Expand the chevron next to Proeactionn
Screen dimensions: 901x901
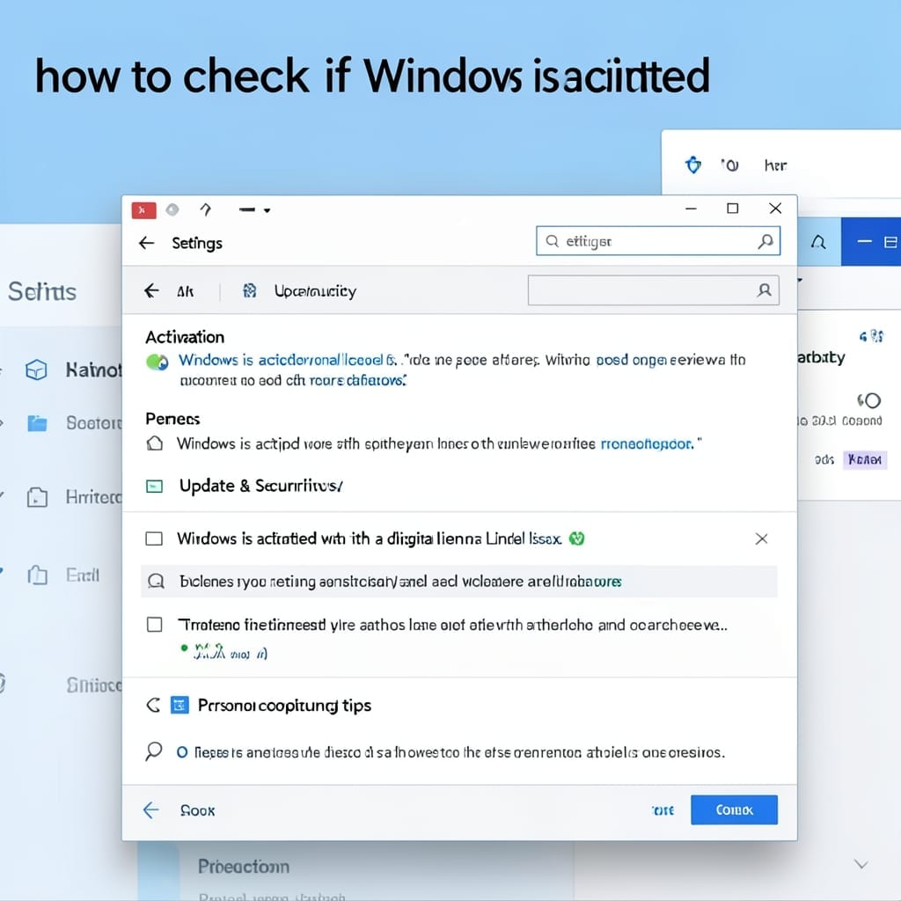click(x=861, y=864)
